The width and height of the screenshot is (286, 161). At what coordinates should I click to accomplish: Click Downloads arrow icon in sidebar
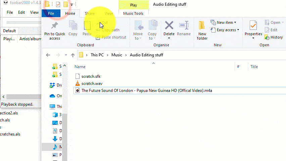click(55, 139)
